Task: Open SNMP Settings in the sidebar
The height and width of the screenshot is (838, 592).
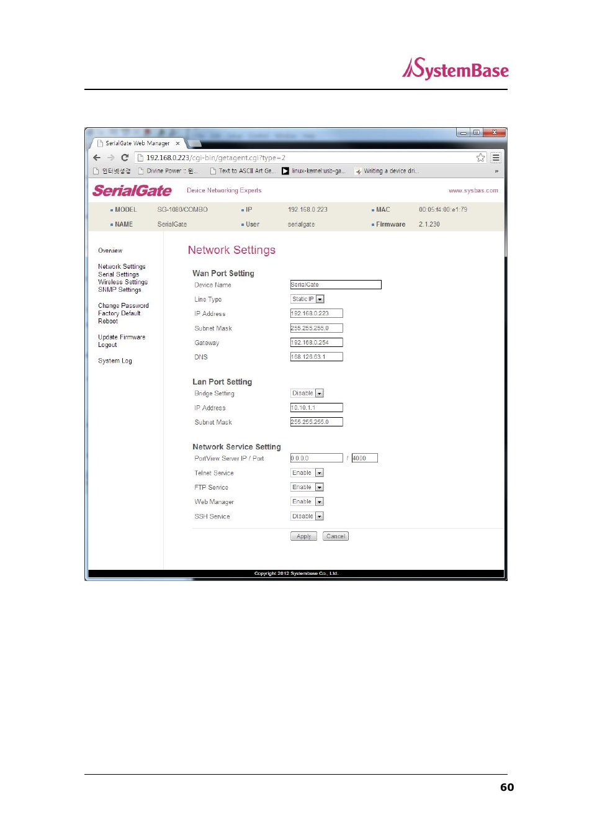Action: tap(120, 290)
